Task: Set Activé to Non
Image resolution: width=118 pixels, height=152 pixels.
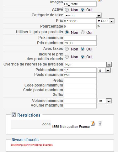Action: (67, 10)
